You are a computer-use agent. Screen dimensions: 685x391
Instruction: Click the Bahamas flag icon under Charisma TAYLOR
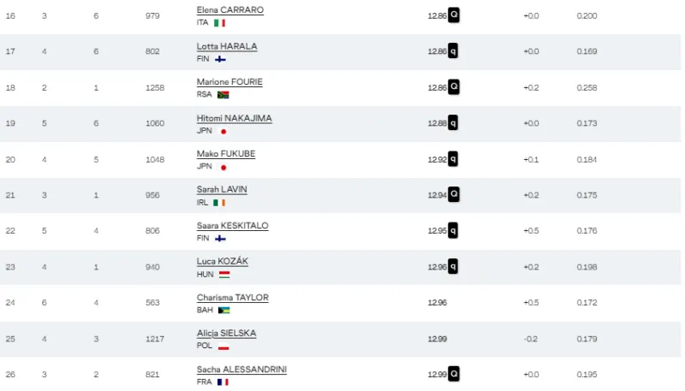click(223, 311)
